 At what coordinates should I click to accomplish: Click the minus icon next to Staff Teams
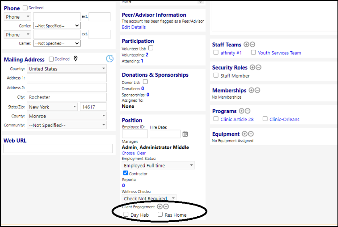point(252,45)
